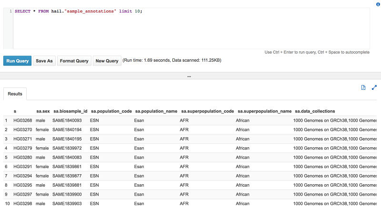Click line number 1 in editor gutter
This screenshot has width=381, height=208.
point(10,11)
